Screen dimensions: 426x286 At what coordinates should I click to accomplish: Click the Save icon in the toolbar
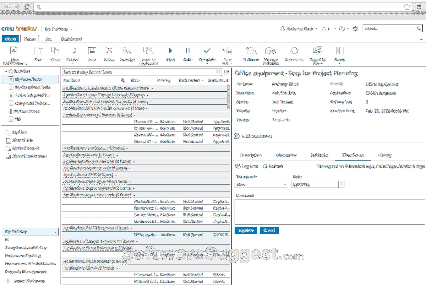(92, 53)
